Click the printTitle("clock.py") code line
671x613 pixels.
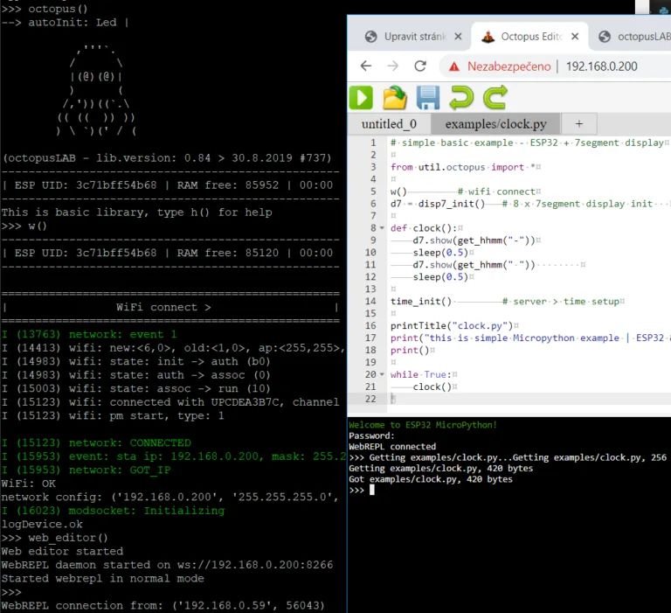pos(453,326)
